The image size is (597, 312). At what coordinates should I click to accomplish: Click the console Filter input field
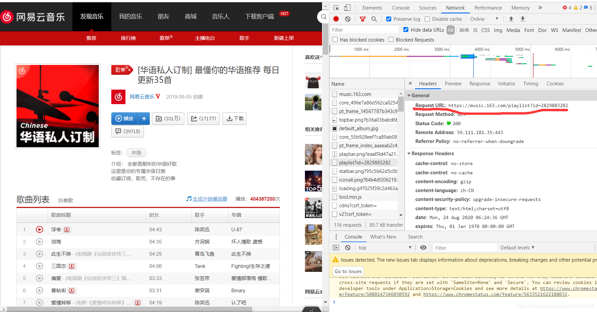click(465, 248)
